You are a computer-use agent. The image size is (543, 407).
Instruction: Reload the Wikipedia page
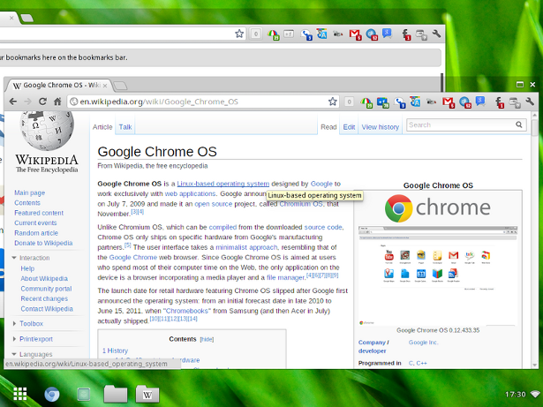(42, 102)
